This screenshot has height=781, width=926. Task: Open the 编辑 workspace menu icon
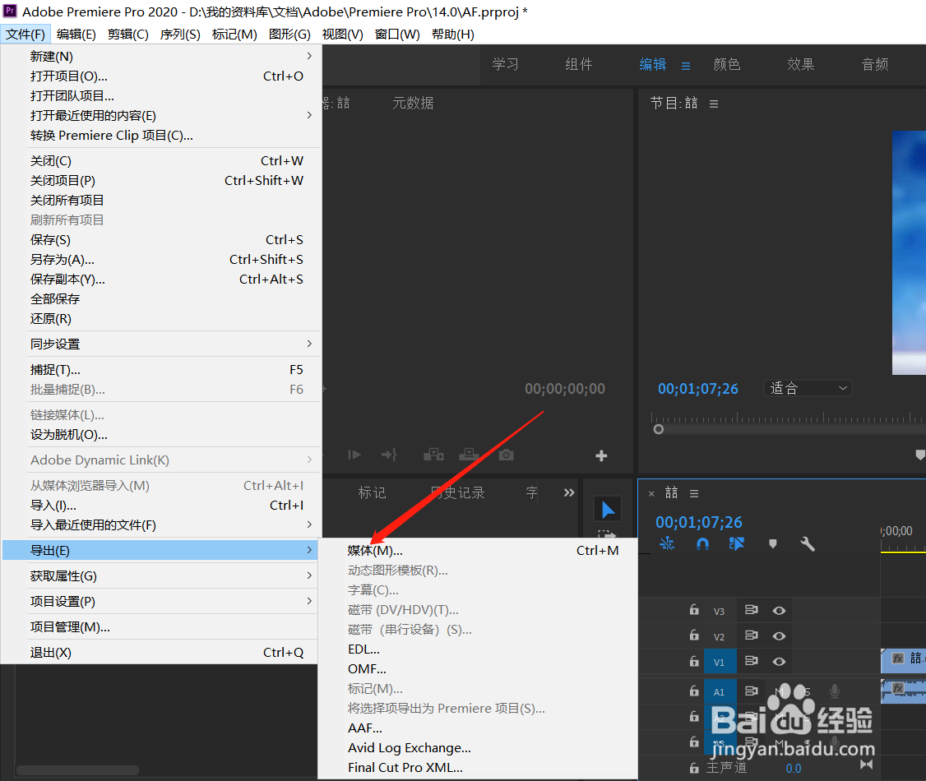point(686,66)
